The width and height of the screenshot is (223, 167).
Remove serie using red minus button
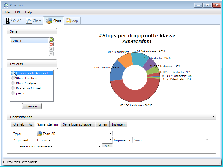tap(51, 44)
